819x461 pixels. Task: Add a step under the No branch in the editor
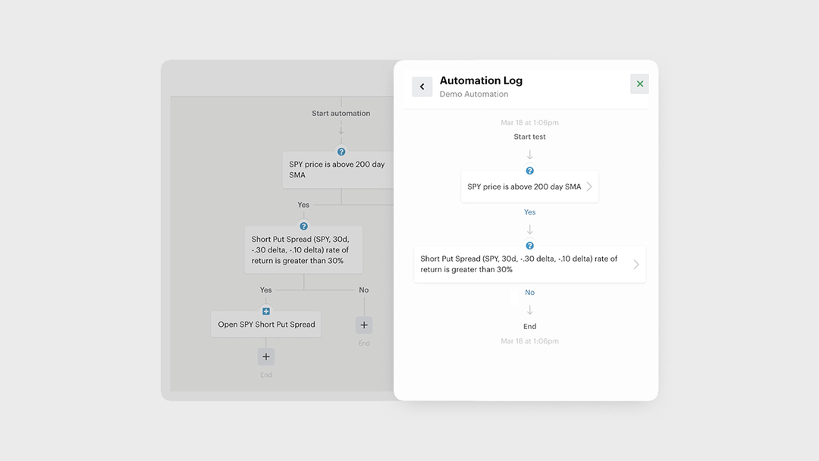tap(364, 325)
